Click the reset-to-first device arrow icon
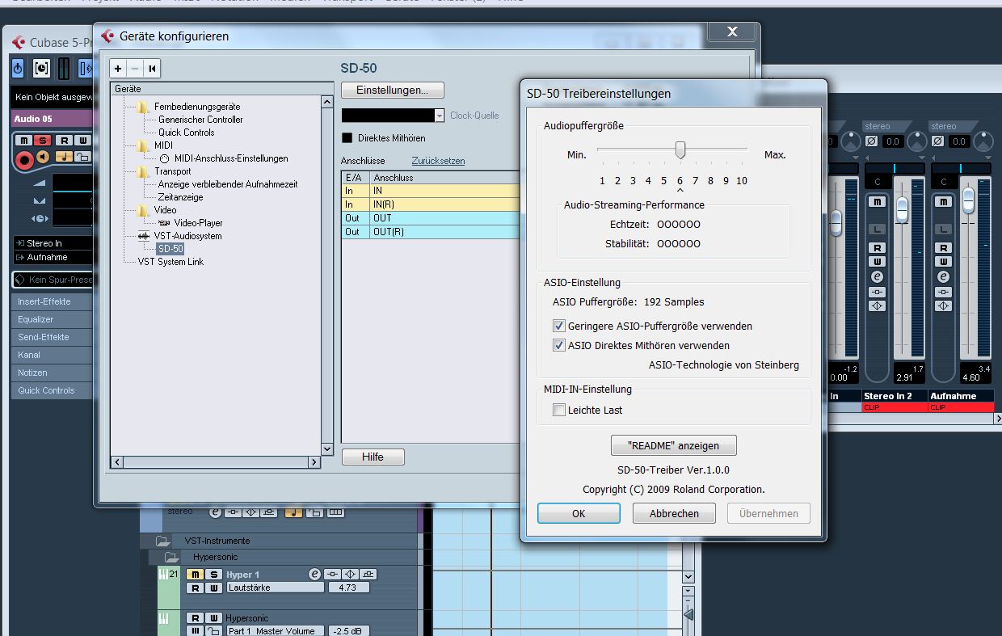The width and height of the screenshot is (1002, 636). coord(152,69)
